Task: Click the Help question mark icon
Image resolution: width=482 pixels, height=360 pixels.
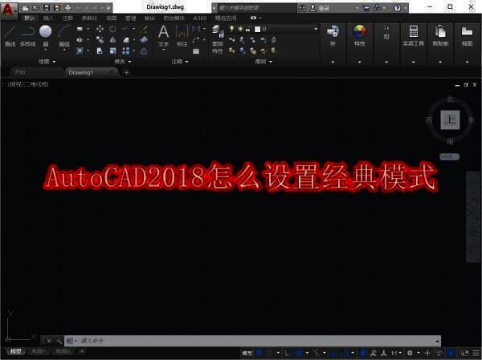Action: pyautogui.click(x=398, y=8)
